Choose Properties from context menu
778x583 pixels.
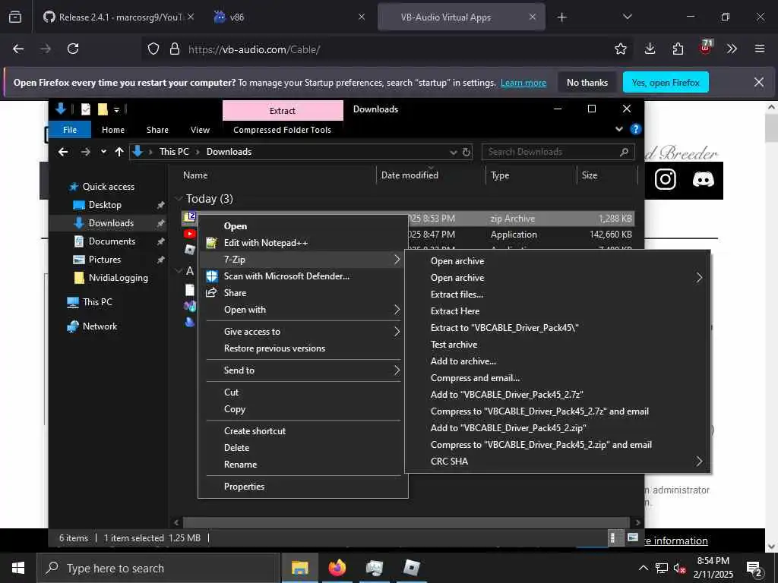(x=302, y=487)
